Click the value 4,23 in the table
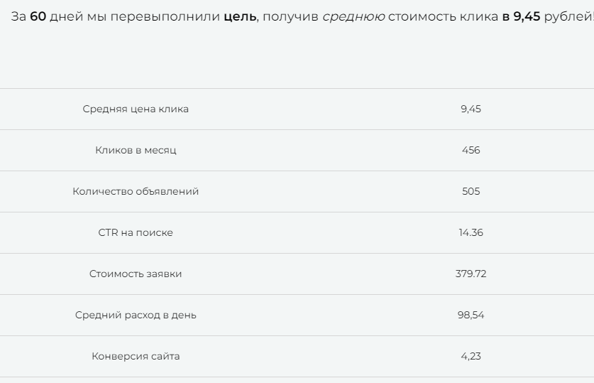The width and height of the screenshot is (594, 383). [471, 356]
